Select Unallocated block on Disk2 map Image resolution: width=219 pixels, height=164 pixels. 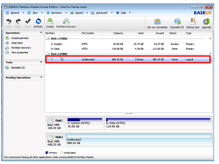tap(139, 140)
